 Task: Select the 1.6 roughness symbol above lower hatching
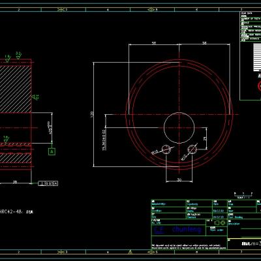(7, 140)
